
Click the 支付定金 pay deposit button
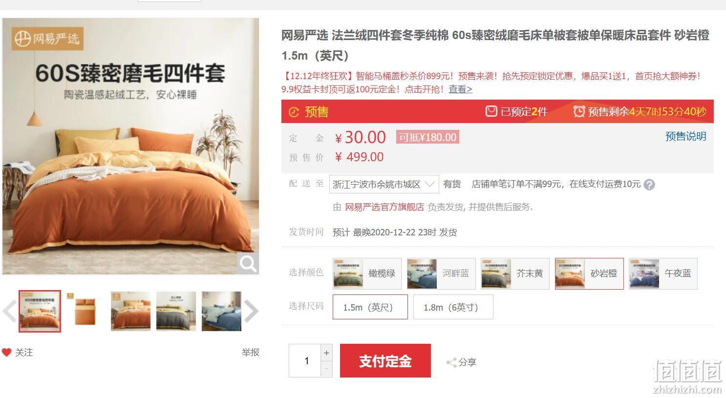(x=385, y=361)
